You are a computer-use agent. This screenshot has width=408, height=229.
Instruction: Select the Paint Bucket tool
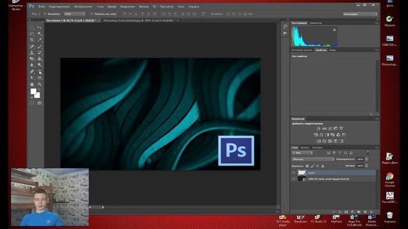tap(40, 59)
